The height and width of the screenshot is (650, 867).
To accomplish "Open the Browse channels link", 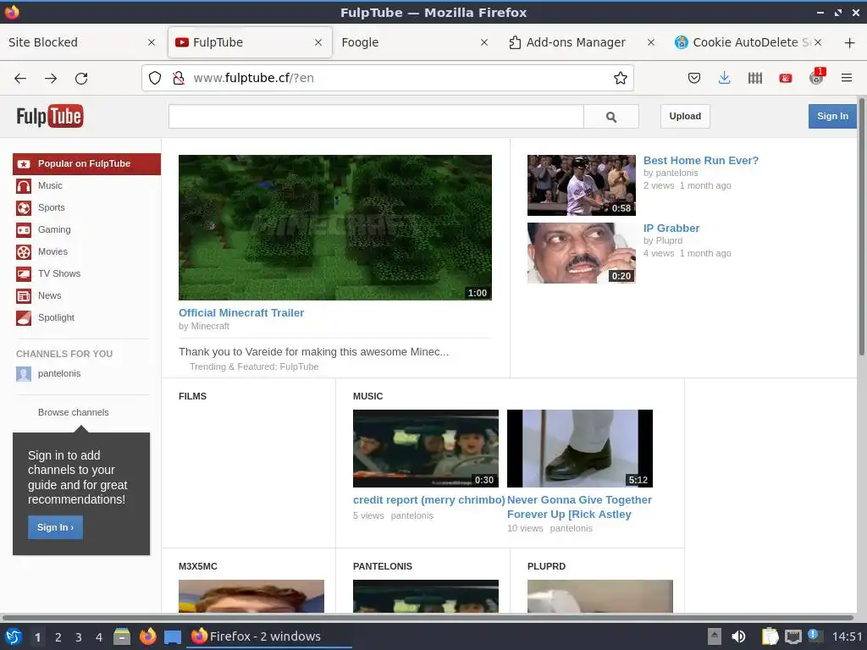I will (x=73, y=412).
